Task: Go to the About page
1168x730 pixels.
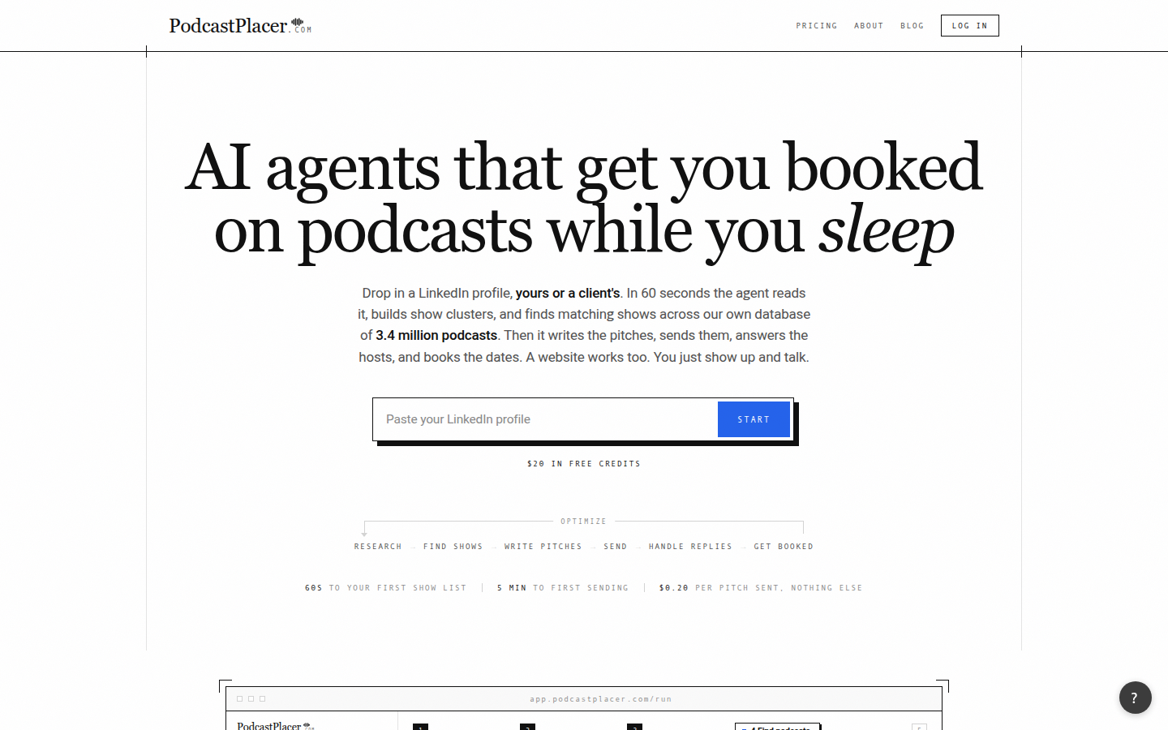Action: click(x=869, y=26)
